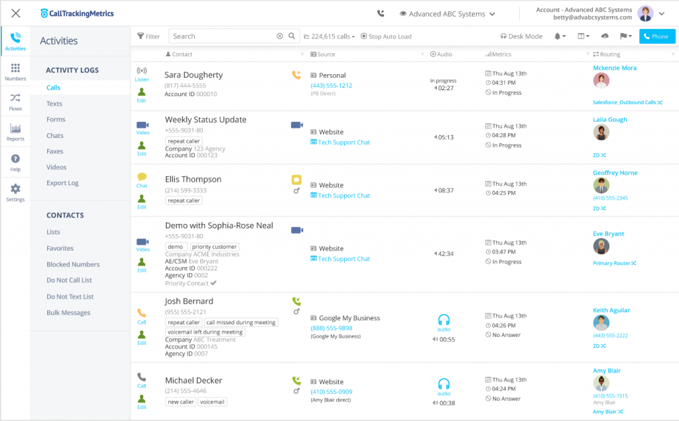This screenshot has width=679, height=421.
Task: Toggle Stop Auto Load
Action: coord(386,36)
